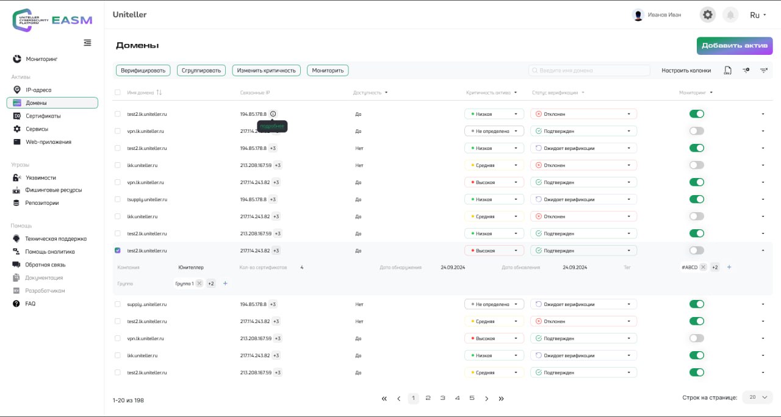Image resolution: width=781 pixels, height=417 pixels.
Task: Click the notifications bell icon
Action: tap(730, 15)
